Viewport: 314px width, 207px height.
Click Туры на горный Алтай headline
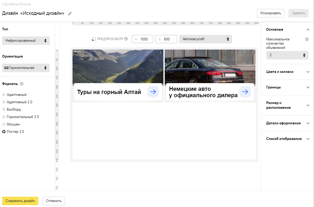point(109,92)
